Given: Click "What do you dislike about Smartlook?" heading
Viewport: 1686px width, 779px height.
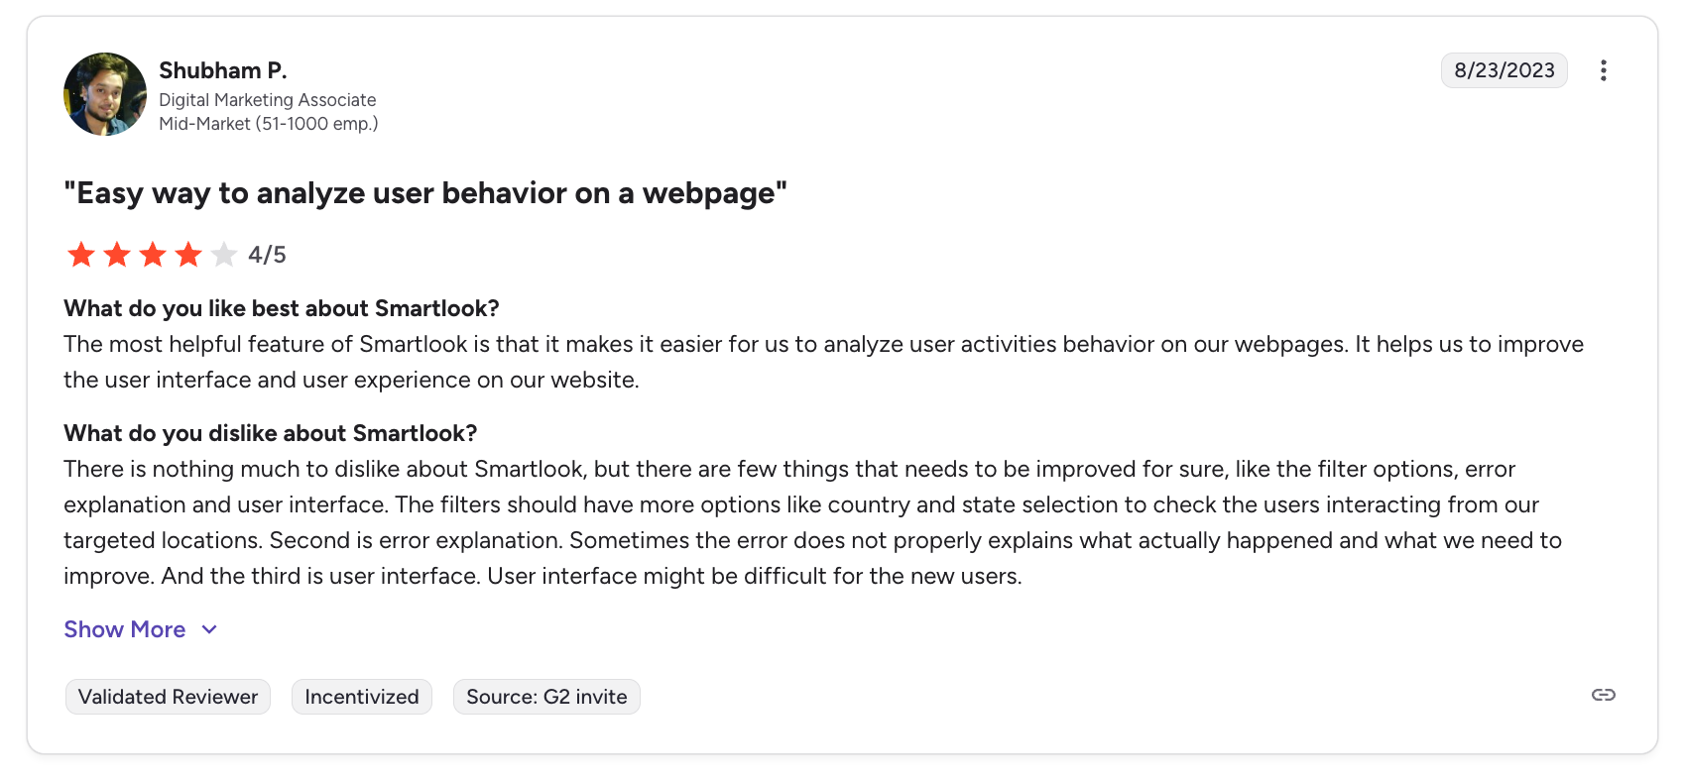Looking at the screenshot, I should click(x=270, y=433).
